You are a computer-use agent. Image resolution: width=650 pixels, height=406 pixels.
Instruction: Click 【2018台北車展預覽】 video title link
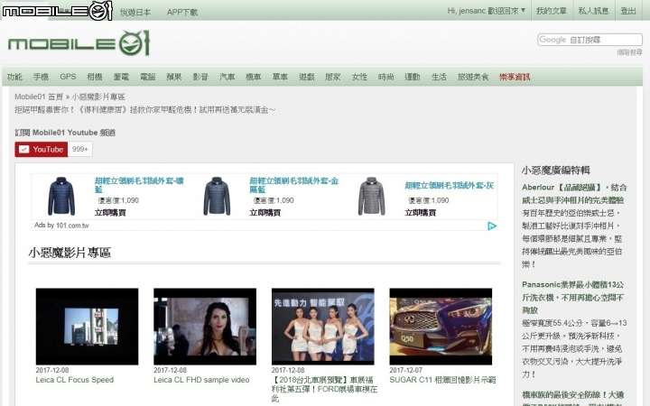click(324, 389)
